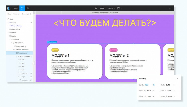The image size is (187, 107).
Task: Open the height unit dropdown
Action: point(175,85)
